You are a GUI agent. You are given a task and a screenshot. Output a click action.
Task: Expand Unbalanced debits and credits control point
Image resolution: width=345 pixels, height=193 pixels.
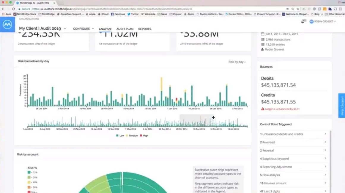(x=293, y=134)
